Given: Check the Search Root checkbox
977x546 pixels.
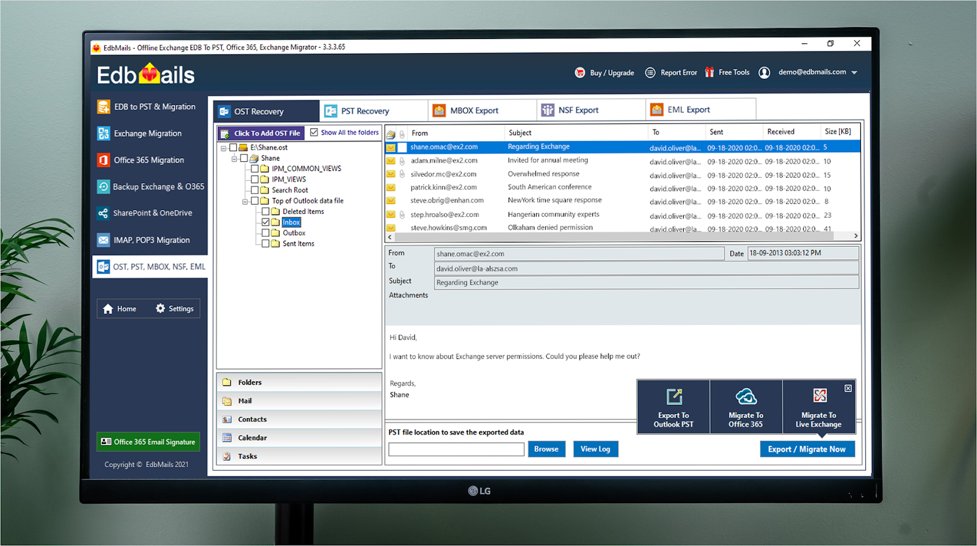Looking at the screenshot, I should [255, 190].
